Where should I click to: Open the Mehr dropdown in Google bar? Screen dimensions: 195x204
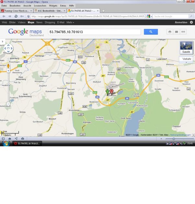[70, 22]
